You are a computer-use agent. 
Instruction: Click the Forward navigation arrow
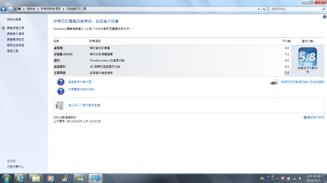click(x=10, y=9)
